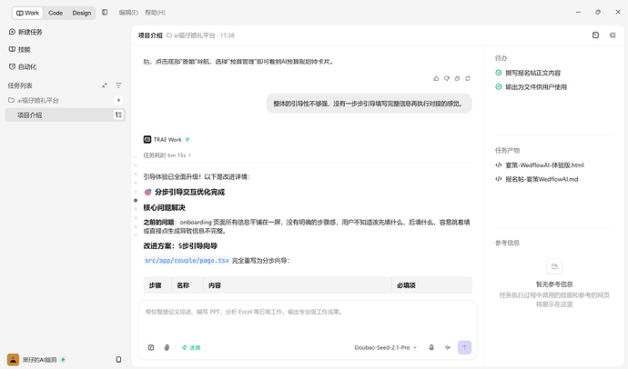Open the Doubao-Seed-2.1-Pro model dropdown
The width and height of the screenshot is (628, 369).
385,347
